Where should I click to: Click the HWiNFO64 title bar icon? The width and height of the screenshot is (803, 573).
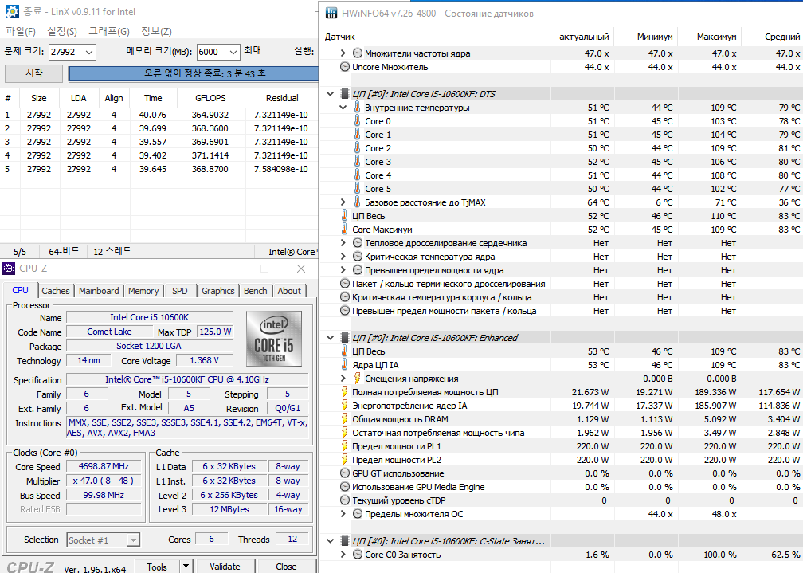pyautogui.click(x=331, y=13)
